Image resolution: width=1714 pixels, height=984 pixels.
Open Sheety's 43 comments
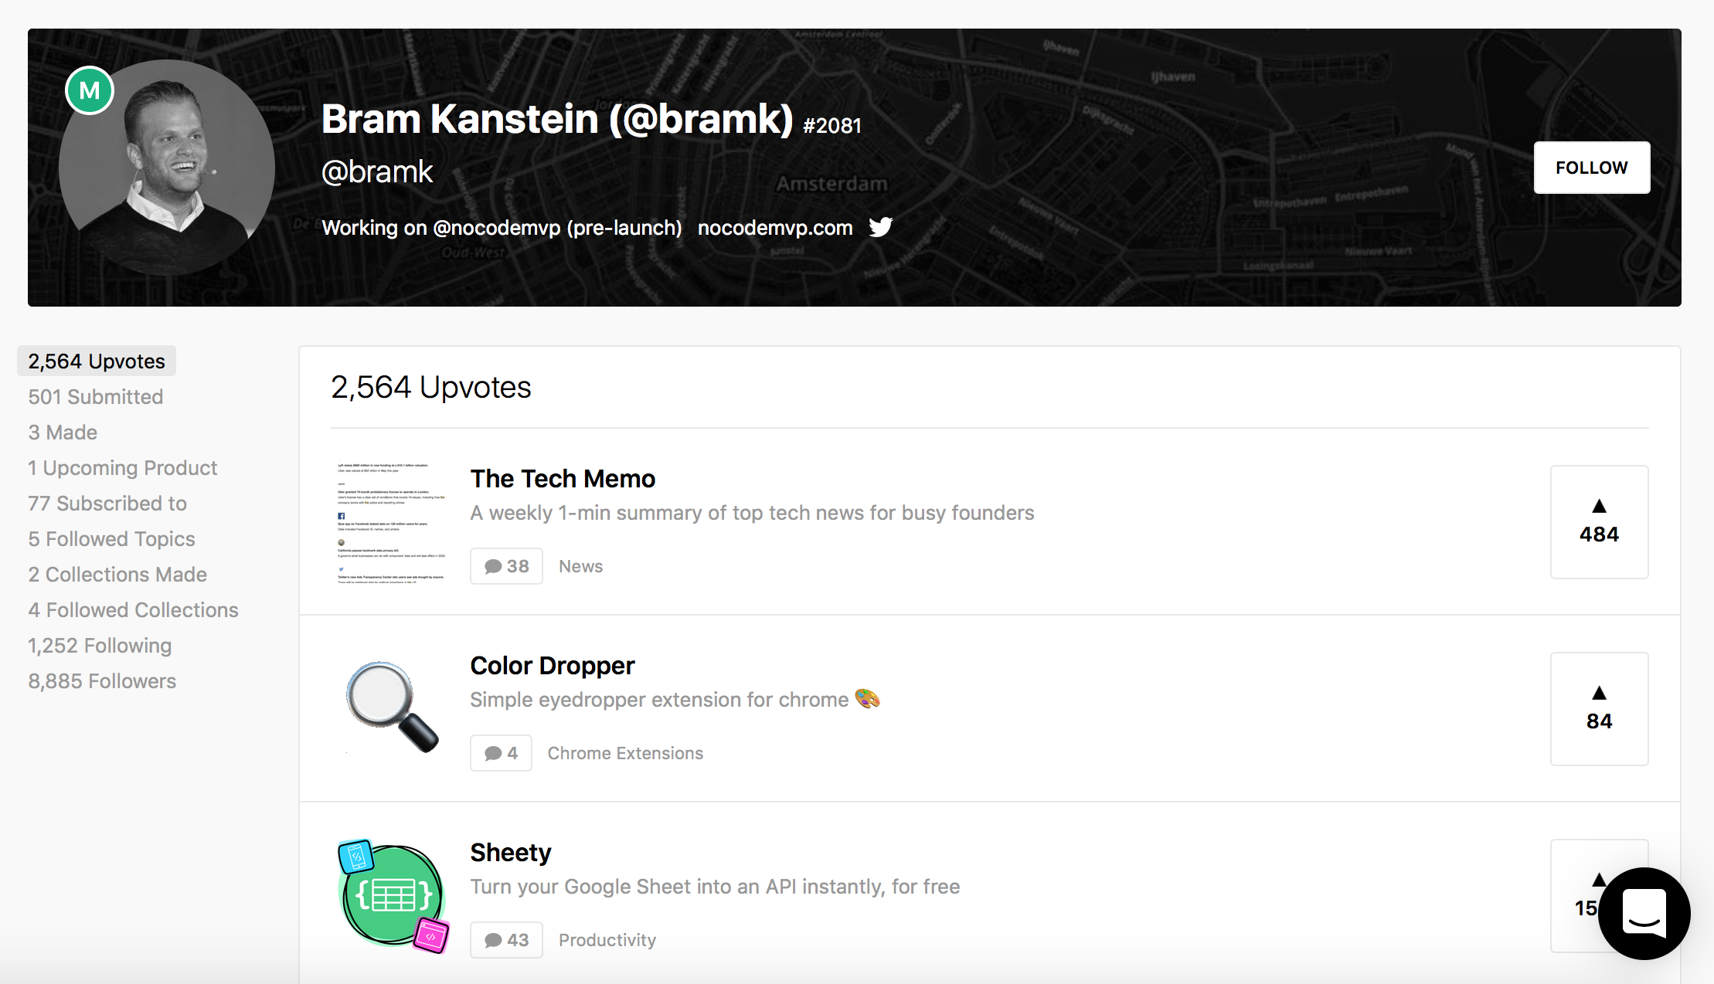coord(506,940)
